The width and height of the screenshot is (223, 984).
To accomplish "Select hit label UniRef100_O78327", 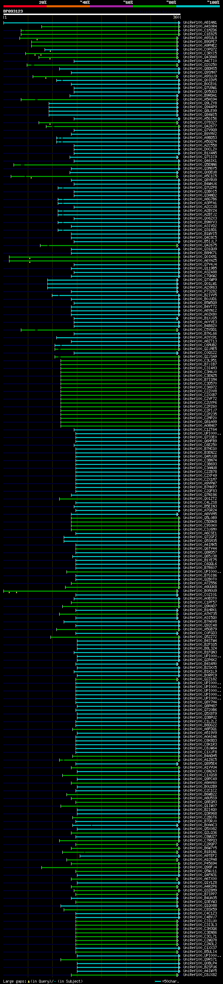I will point(200,122).
